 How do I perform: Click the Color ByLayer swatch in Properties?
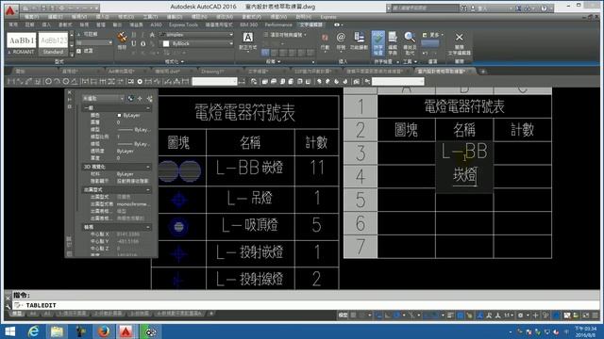coord(119,115)
